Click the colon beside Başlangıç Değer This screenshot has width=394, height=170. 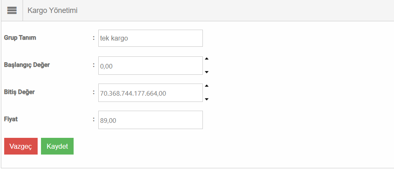pyautogui.click(x=94, y=65)
